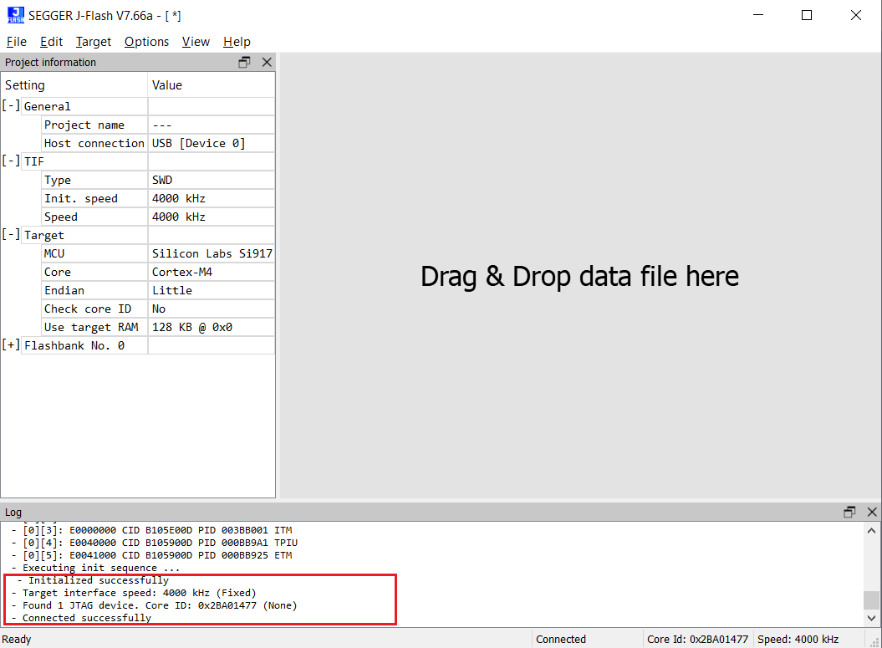The height and width of the screenshot is (648, 882).
Task: Click the TPIU log entry line
Action: tap(155, 543)
